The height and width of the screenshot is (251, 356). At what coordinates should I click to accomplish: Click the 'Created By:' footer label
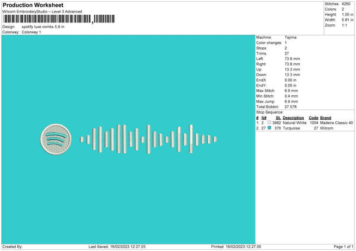click(x=12, y=247)
